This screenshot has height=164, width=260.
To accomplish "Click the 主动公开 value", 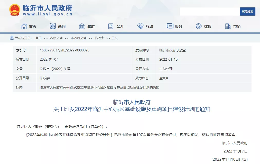I will [x=166, y=69].
